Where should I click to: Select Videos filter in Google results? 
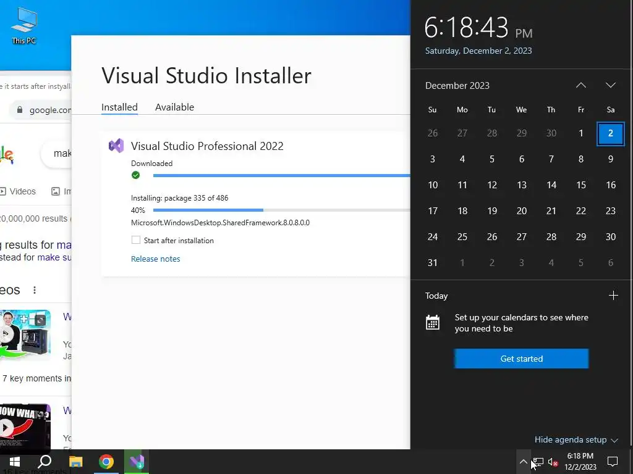point(18,191)
